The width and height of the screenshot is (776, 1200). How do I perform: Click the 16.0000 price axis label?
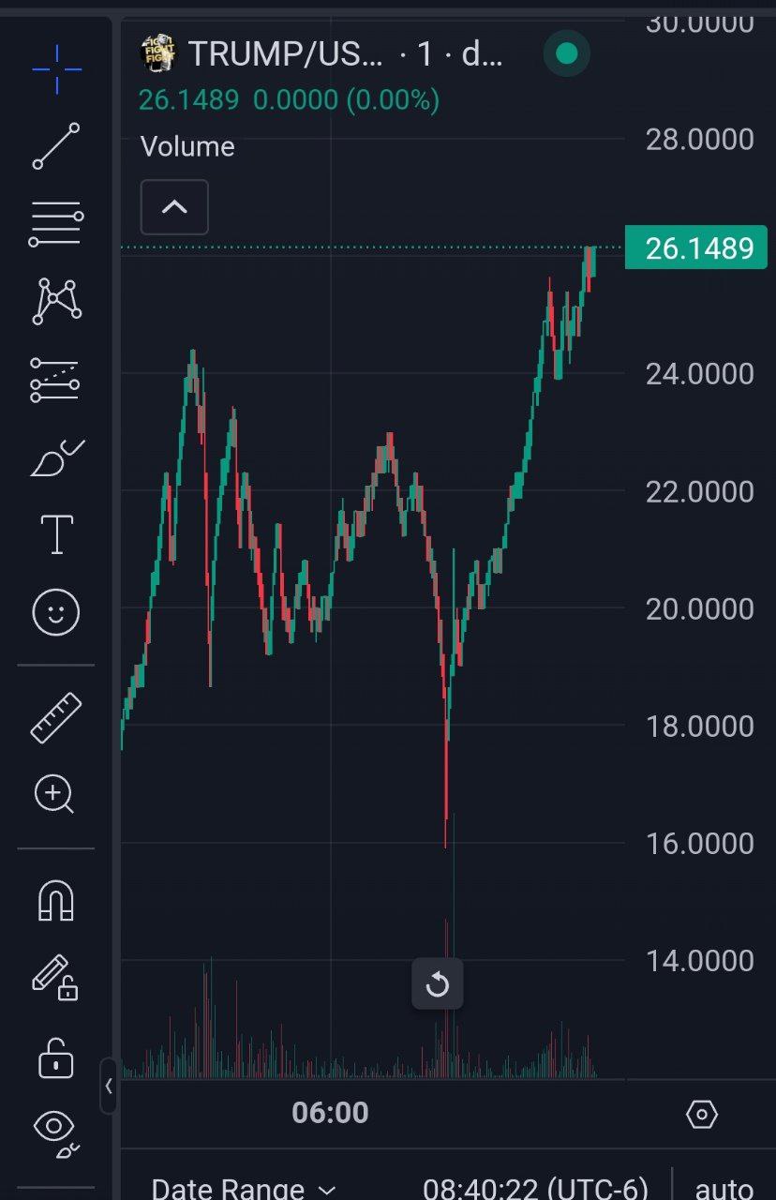coord(699,843)
